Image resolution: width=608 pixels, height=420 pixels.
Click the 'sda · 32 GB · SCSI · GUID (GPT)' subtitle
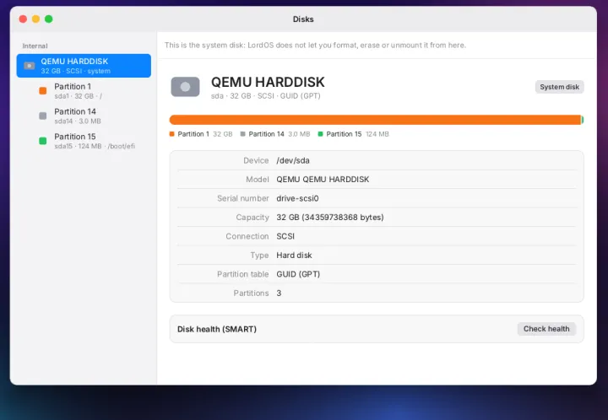[266, 96]
